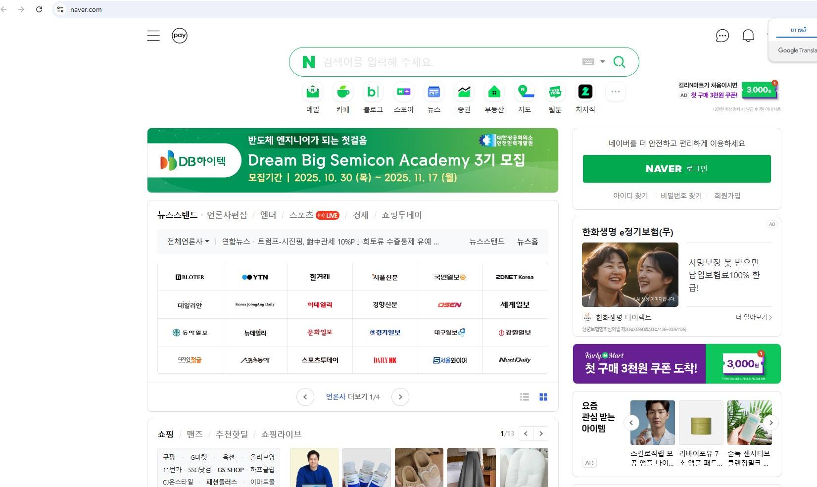
Task: Open the on-screen keyboard icon
Action: pos(588,62)
